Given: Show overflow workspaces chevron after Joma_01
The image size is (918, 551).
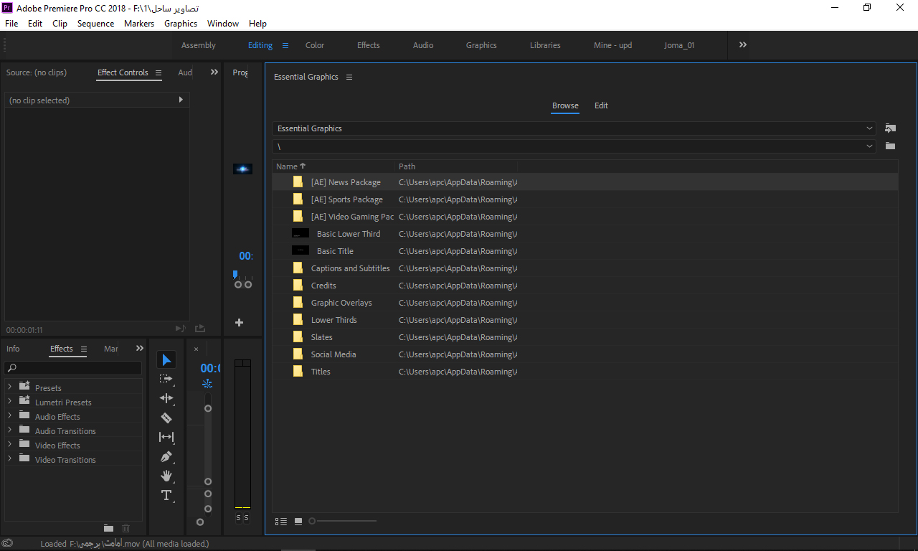Looking at the screenshot, I should [x=743, y=44].
